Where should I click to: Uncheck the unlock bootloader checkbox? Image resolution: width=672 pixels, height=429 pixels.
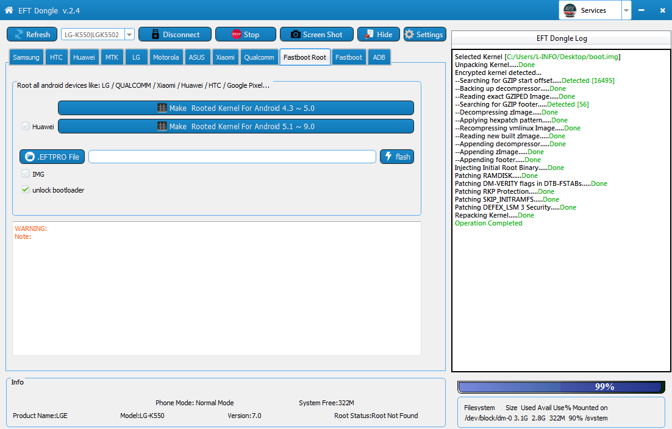pyautogui.click(x=25, y=190)
